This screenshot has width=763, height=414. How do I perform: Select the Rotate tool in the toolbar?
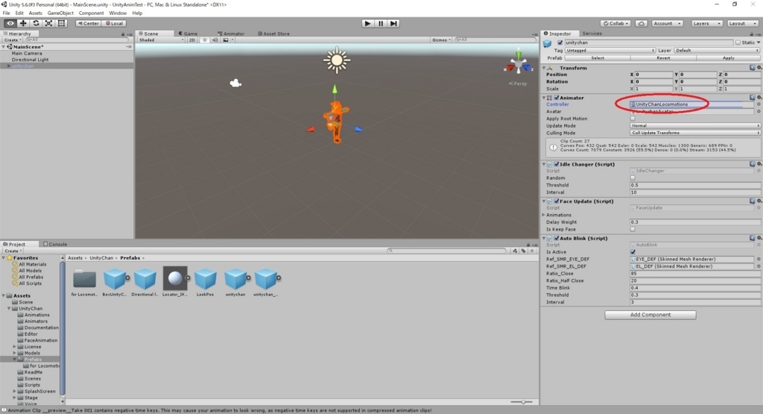coord(36,23)
